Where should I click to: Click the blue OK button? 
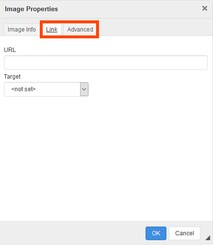[x=156, y=233]
